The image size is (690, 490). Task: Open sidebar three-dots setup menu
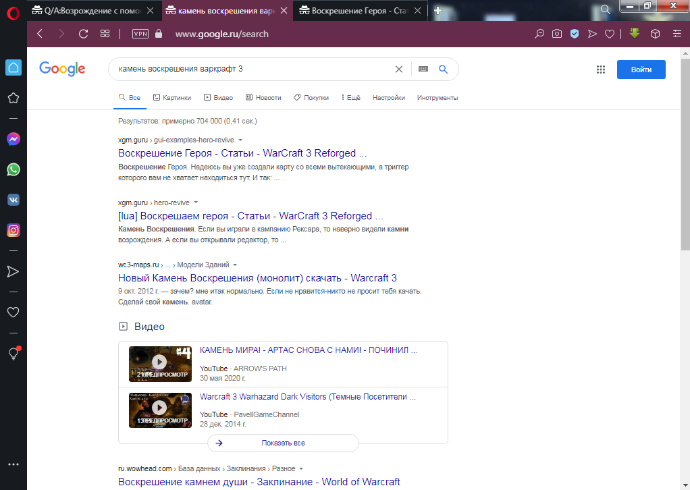click(x=14, y=464)
